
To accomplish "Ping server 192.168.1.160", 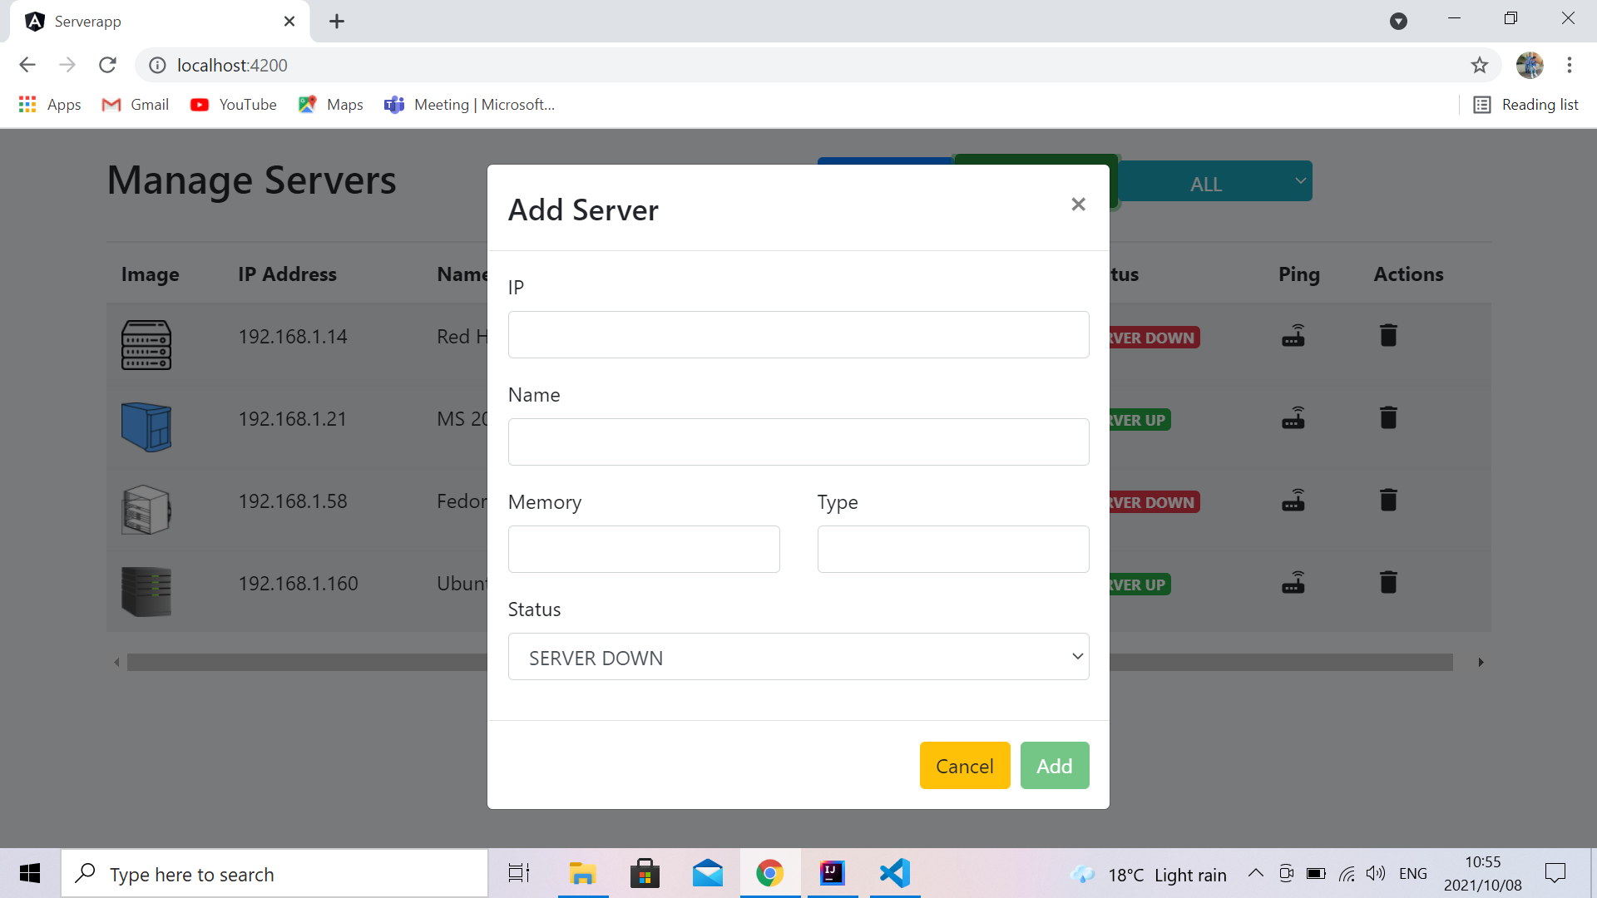I will [1293, 583].
